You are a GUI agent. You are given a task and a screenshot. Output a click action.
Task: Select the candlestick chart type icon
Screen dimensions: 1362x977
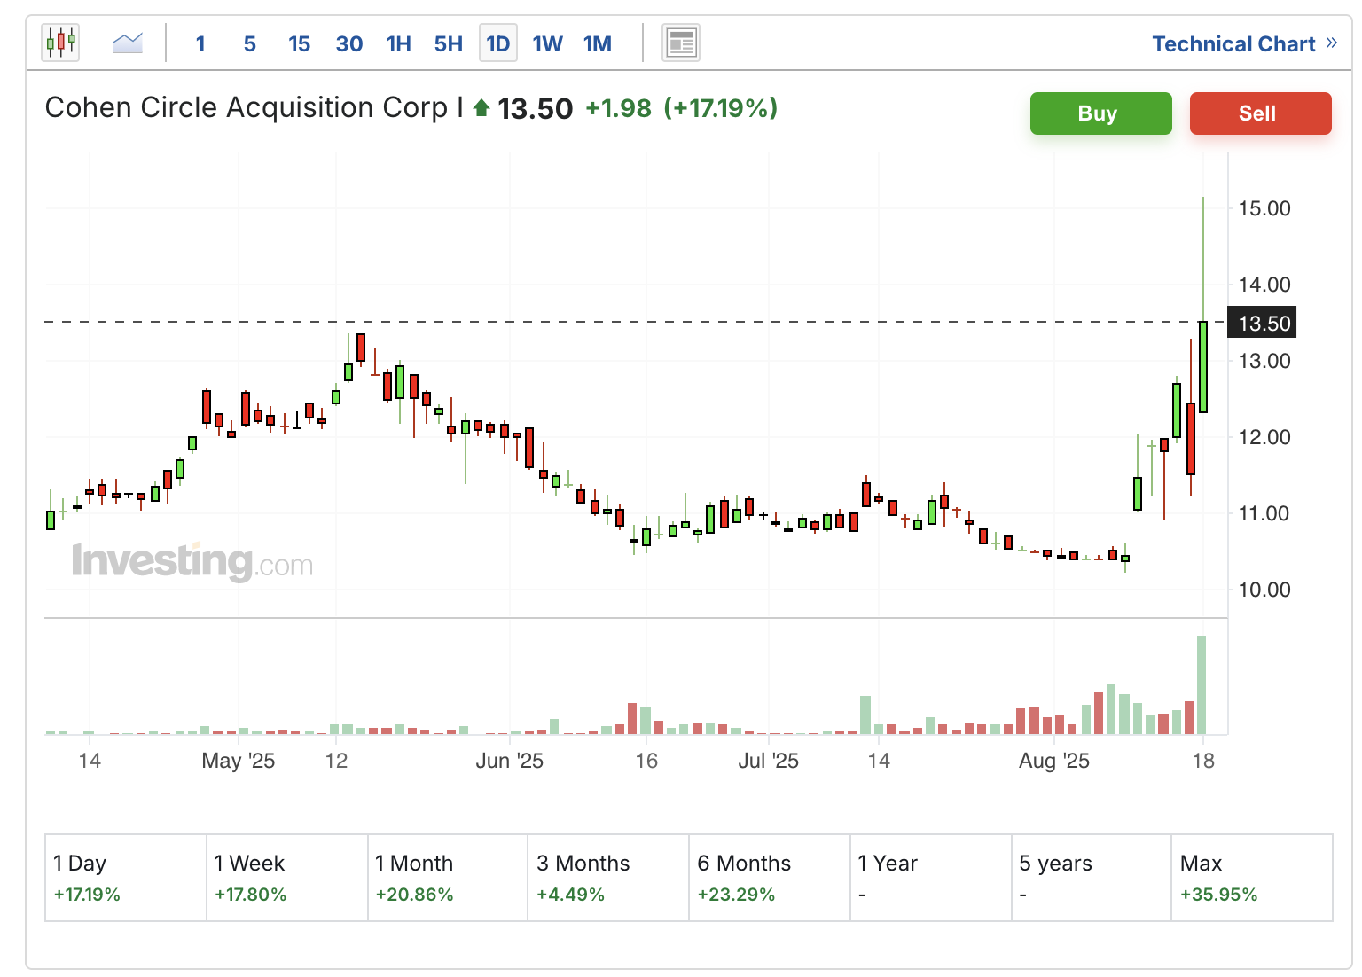click(60, 43)
